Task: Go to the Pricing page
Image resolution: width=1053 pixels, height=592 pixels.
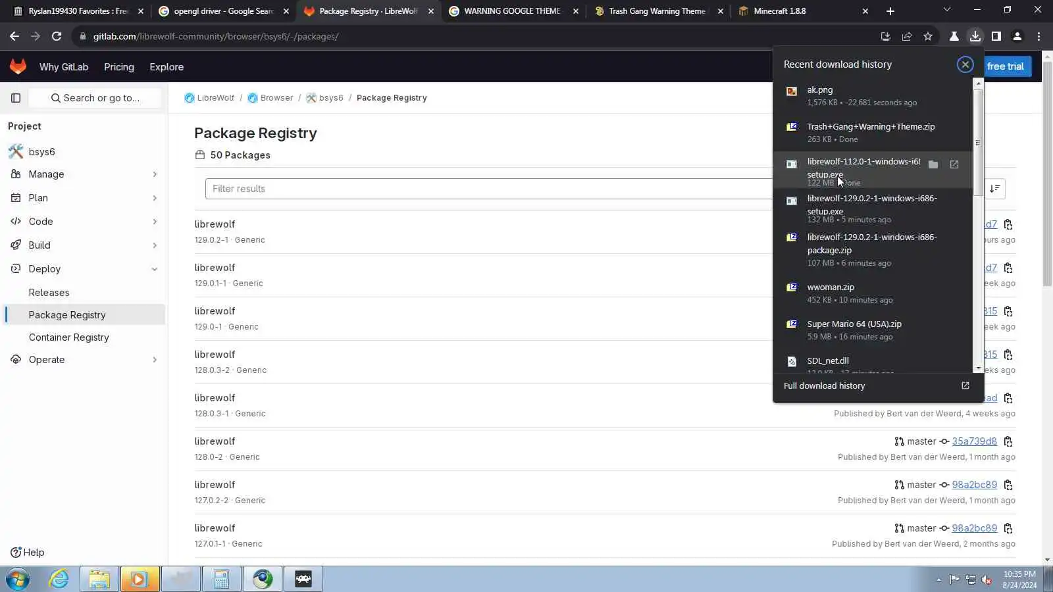Action: (119, 67)
